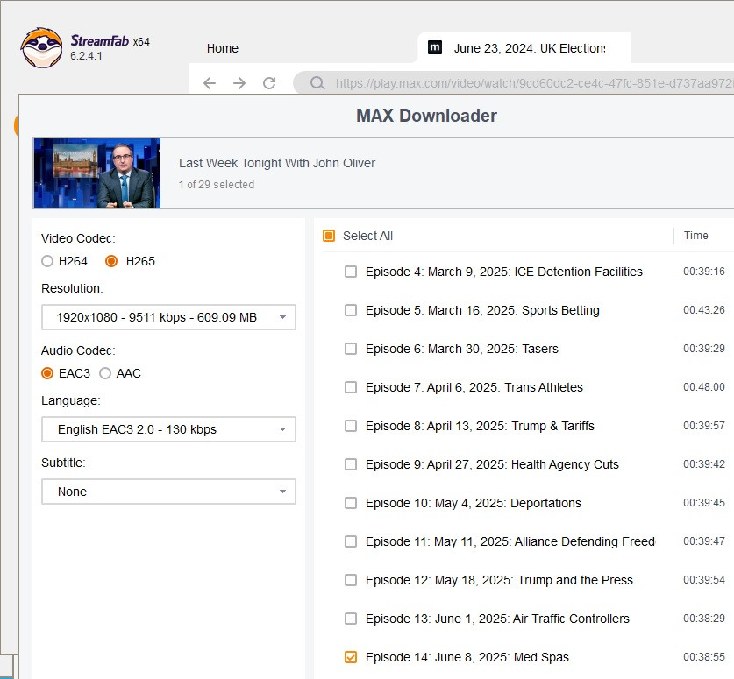This screenshot has width=734, height=679.
Task: Check Episode 6 Tasers
Action: tap(351, 349)
